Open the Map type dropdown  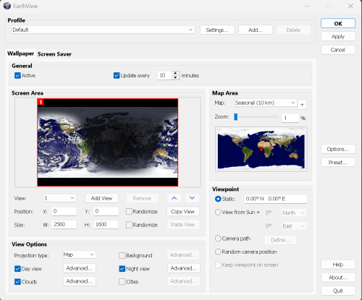(x=266, y=103)
